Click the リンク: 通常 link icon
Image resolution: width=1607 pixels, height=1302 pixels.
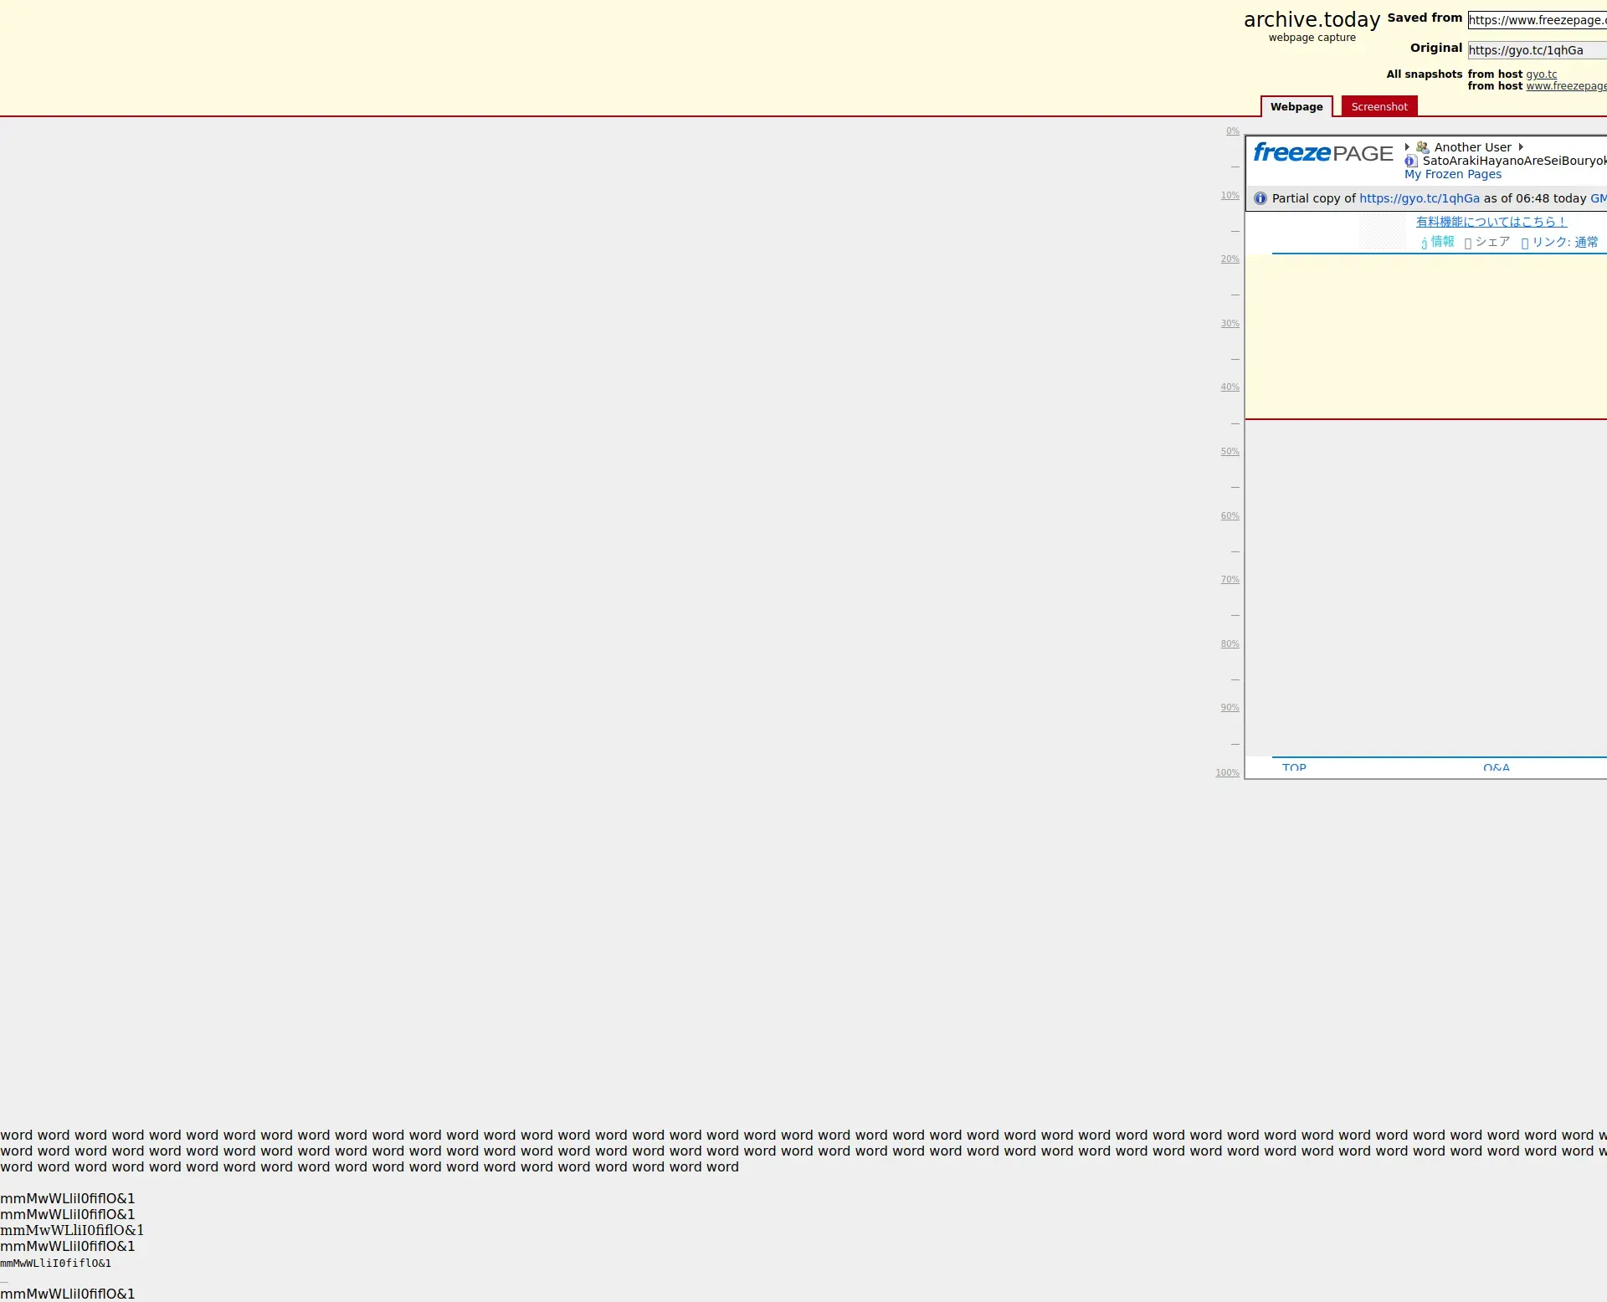click(x=1525, y=243)
